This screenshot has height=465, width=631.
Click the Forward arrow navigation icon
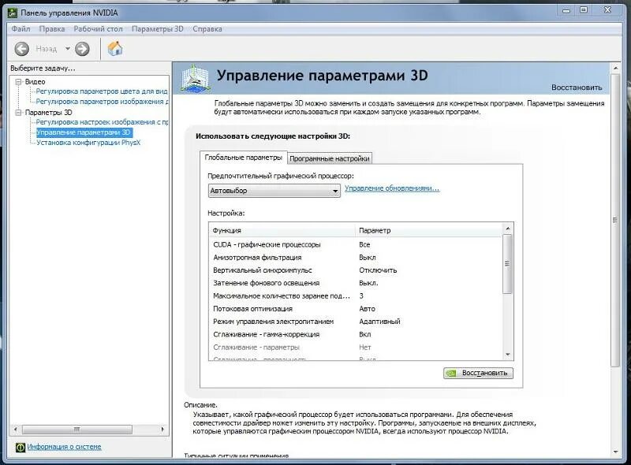(82, 49)
